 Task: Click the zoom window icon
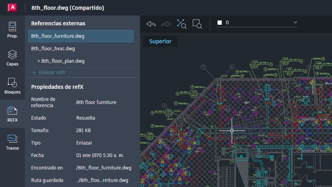pos(197,24)
